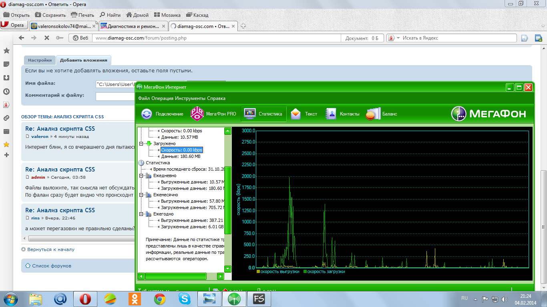547x307 pixels.
Task: Open the Подключение section in МегаФон
Action: [162, 114]
